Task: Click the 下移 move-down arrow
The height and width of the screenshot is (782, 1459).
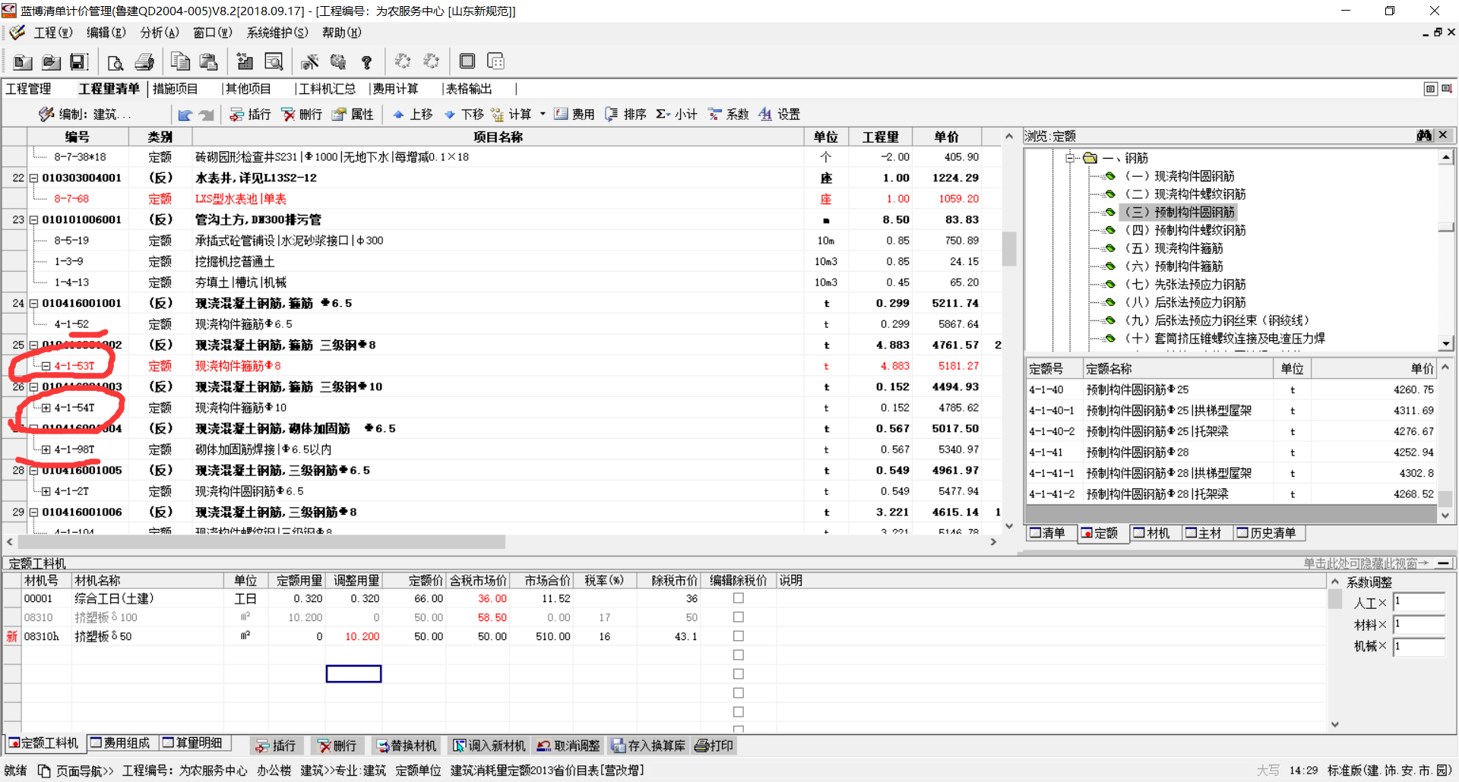Action: click(450, 115)
